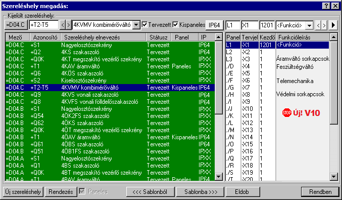Open the 4KVMV kombimérőváltó dropdown
Screen dimensions: 342x200
point(136,25)
